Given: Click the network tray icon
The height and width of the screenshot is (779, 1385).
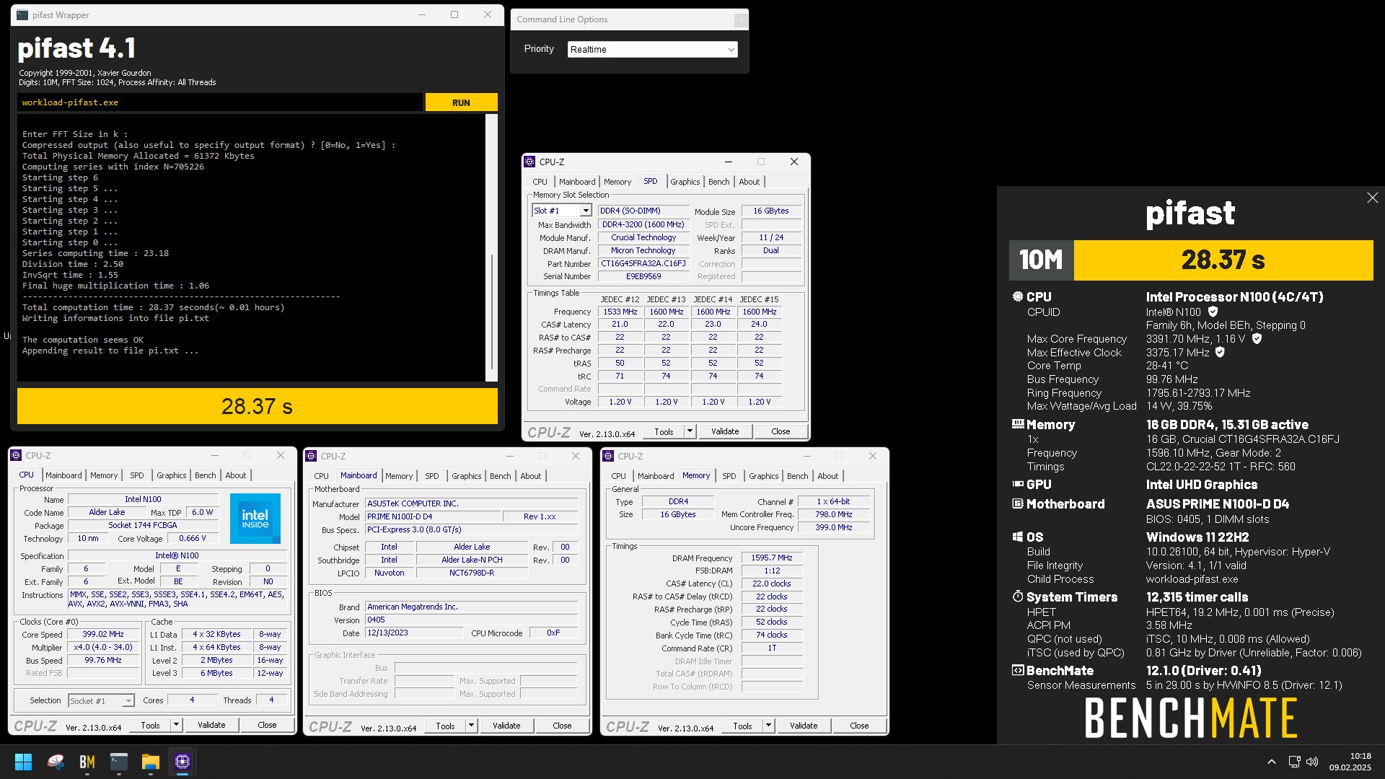Looking at the screenshot, I should coord(1294,762).
